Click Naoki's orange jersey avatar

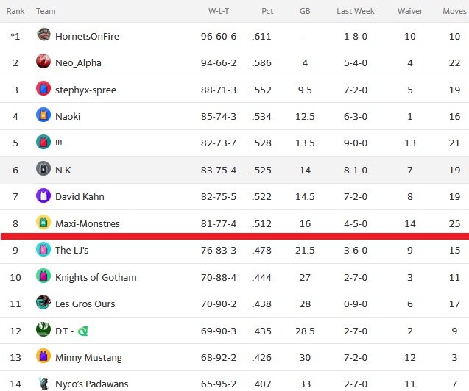(43, 115)
